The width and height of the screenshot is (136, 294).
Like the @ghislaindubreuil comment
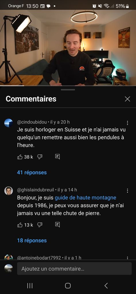point(20,225)
